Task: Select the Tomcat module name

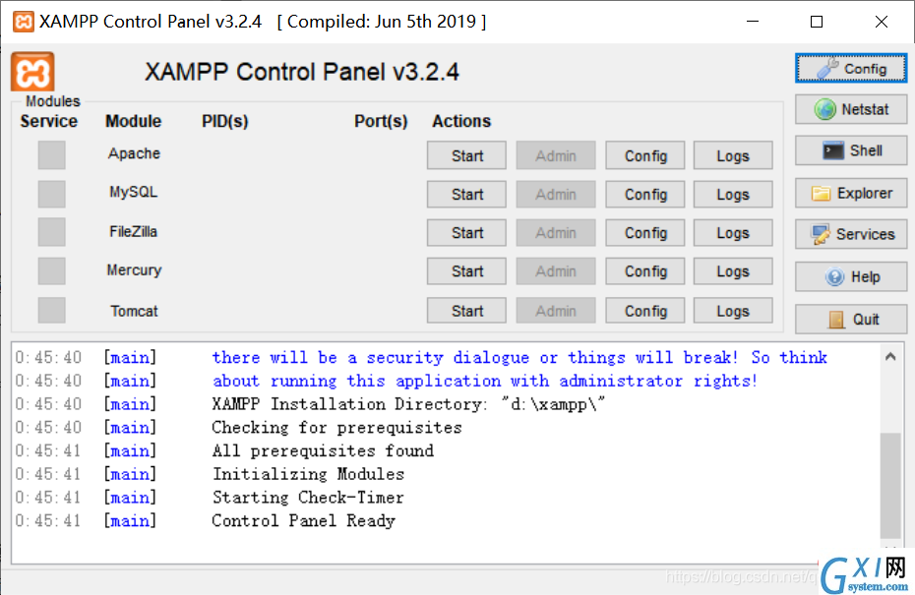Action: click(x=134, y=311)
